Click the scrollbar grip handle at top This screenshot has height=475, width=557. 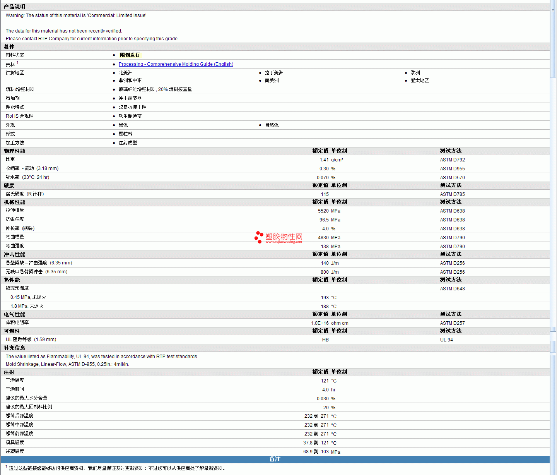553,11
